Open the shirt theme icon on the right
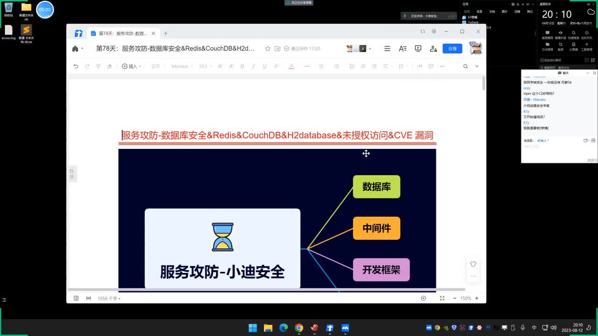Screen dimensions: 598x336 click(473, 264)
